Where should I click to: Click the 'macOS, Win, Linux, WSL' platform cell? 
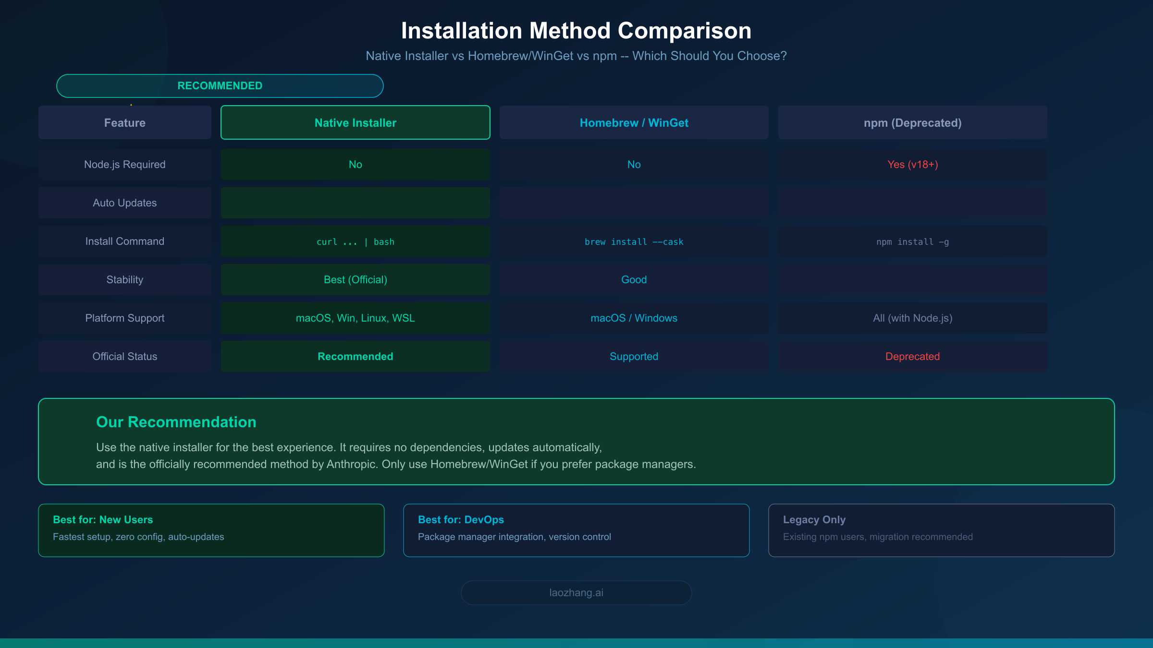pyautogui.click(x=355, y=318)
